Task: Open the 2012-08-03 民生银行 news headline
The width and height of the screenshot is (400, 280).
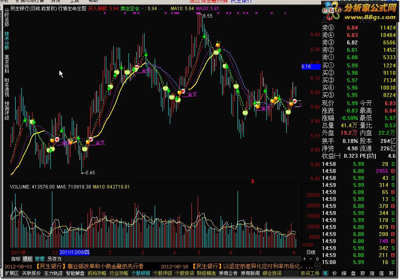Action: [x=74, y=266]
